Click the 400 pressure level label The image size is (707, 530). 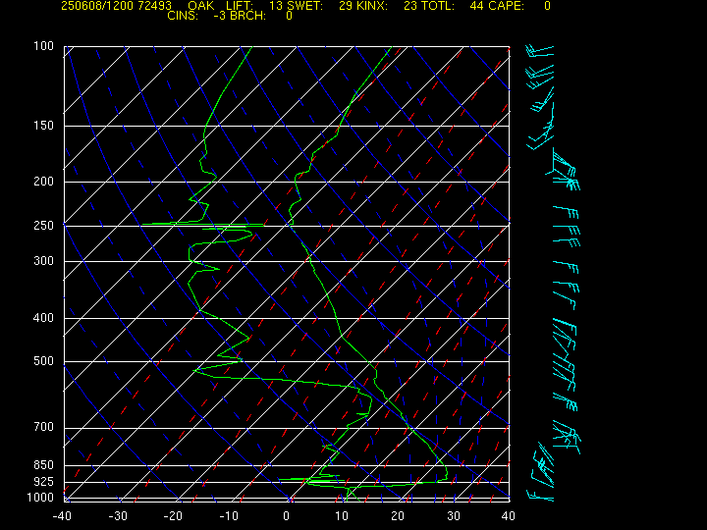tap(43, 318)
